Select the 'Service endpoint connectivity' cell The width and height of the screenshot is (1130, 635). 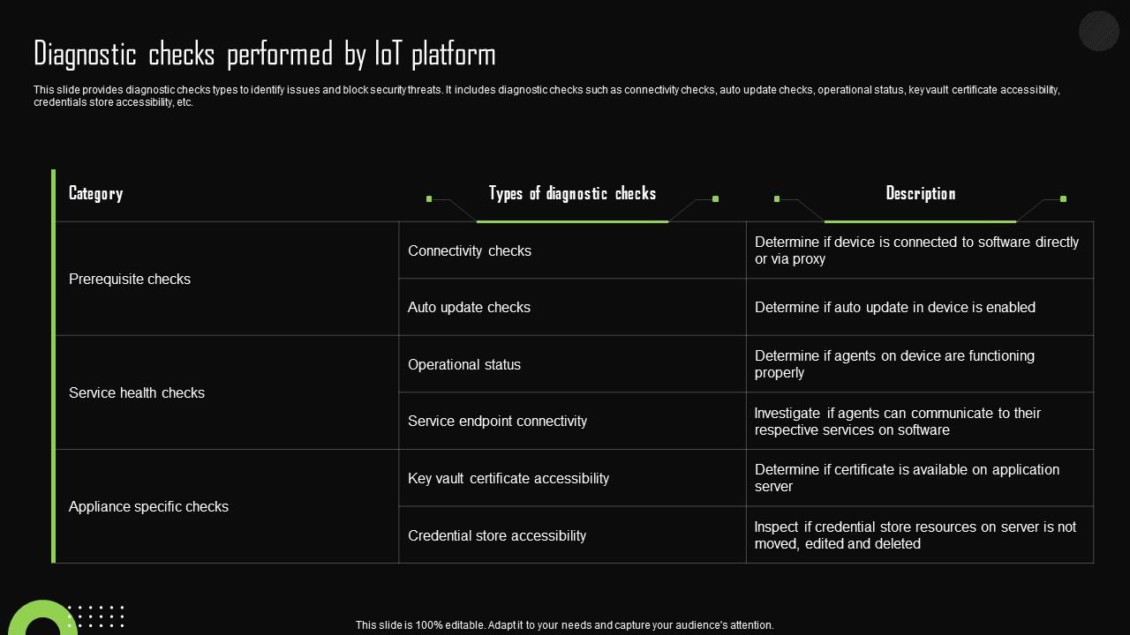point(572,421)
